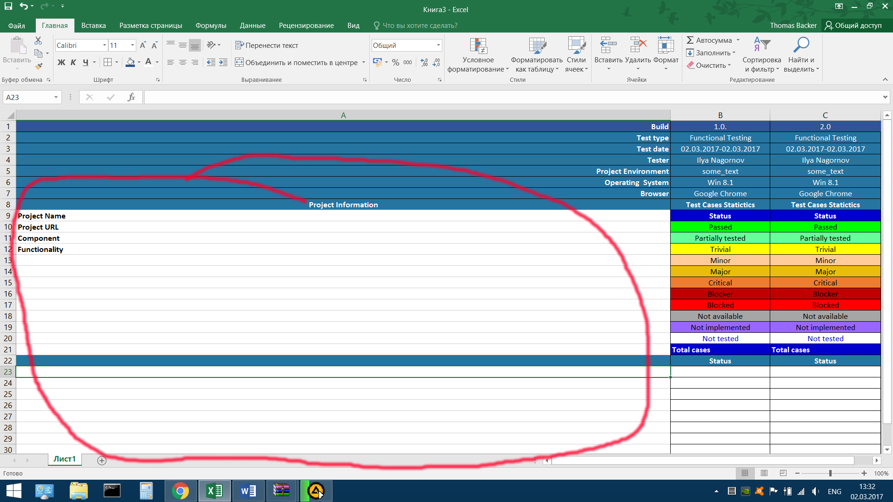
Task: Click the Font Color A icon
Action: pyautogui.click(x=148, y=62)
